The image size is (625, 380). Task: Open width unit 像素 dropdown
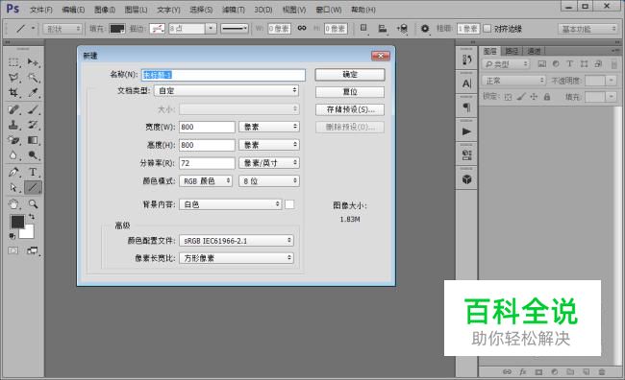(269, 127)
